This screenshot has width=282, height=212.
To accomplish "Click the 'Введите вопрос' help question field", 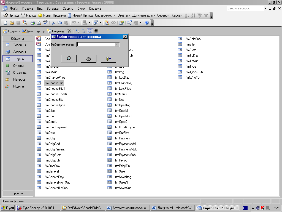I will coord(245,8).
